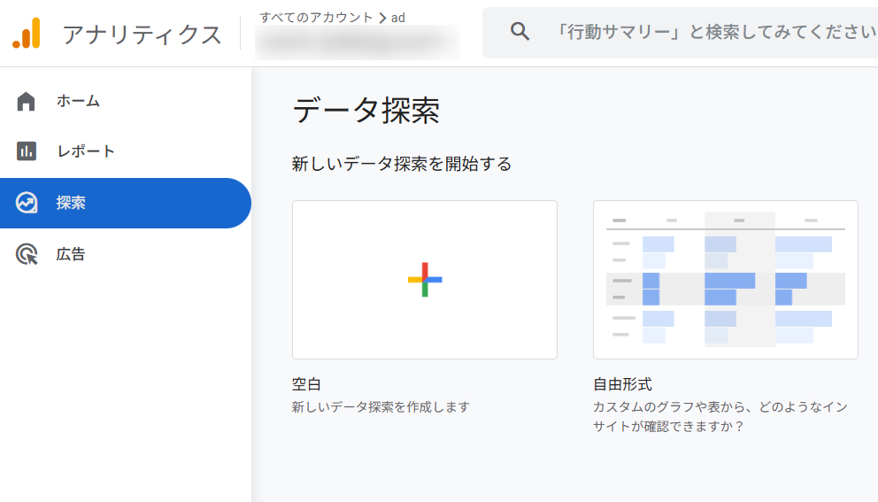Image resolution: width=878 pixels, height=502 pixels.
Task: Click the home icon in sidebar
Action: coord(26,102)
